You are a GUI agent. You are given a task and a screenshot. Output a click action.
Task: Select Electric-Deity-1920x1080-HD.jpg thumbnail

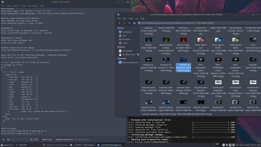(148, 40)
